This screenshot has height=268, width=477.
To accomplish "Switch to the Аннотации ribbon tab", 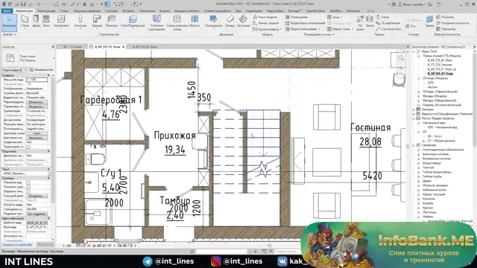I will (147, 11).
